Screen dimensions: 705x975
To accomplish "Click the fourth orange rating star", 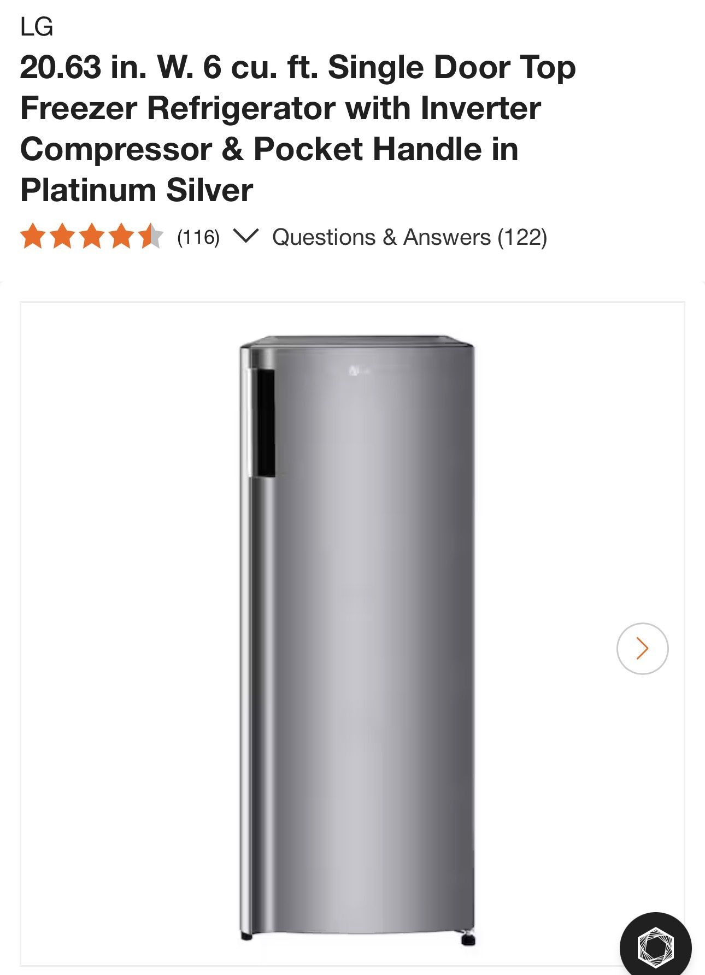I will pyautogui.click(x=121, y=237).
